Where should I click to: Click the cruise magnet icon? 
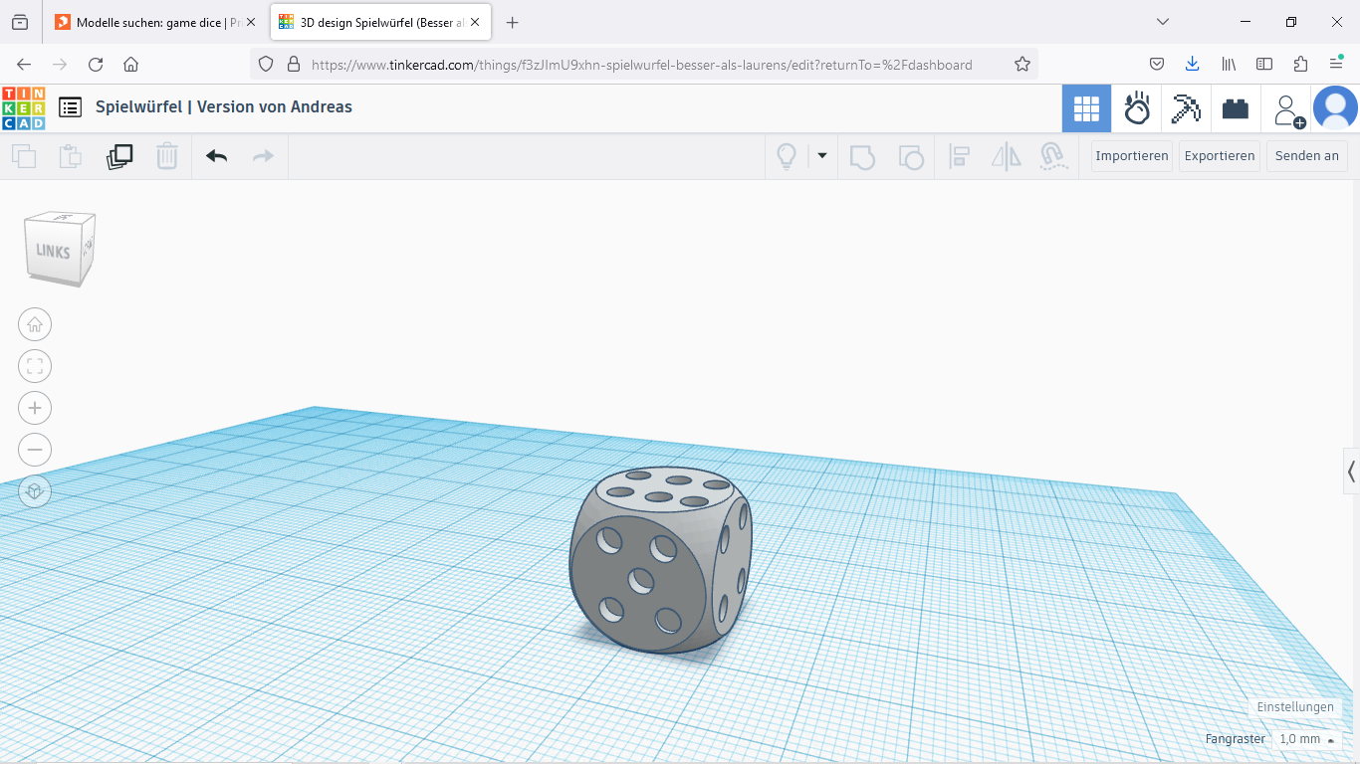click(x=1052, y=156)
